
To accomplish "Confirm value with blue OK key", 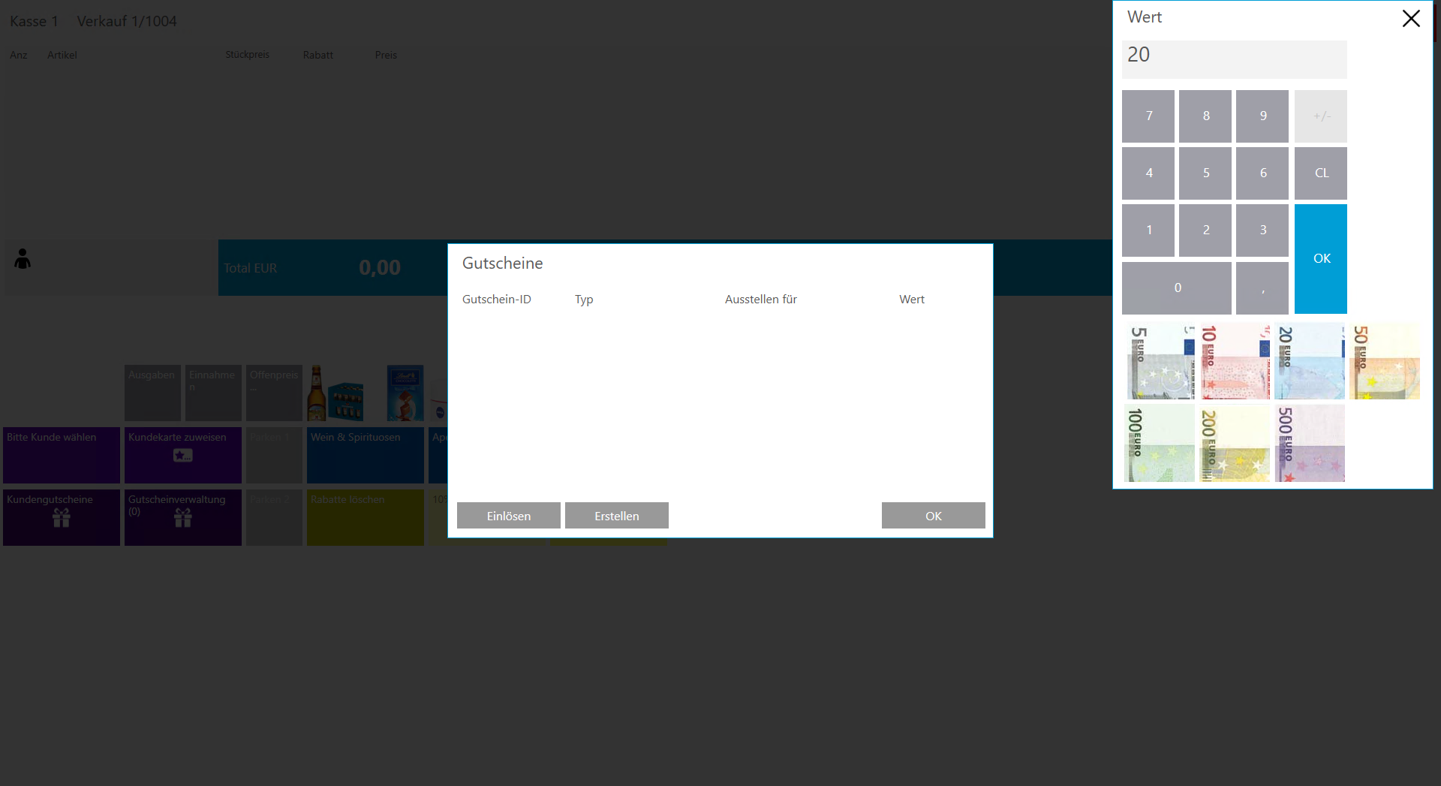I will click(1321, 259).
